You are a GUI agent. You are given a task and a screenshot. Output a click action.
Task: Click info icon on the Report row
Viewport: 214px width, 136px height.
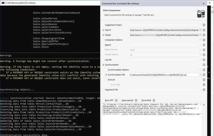(204, 45)
